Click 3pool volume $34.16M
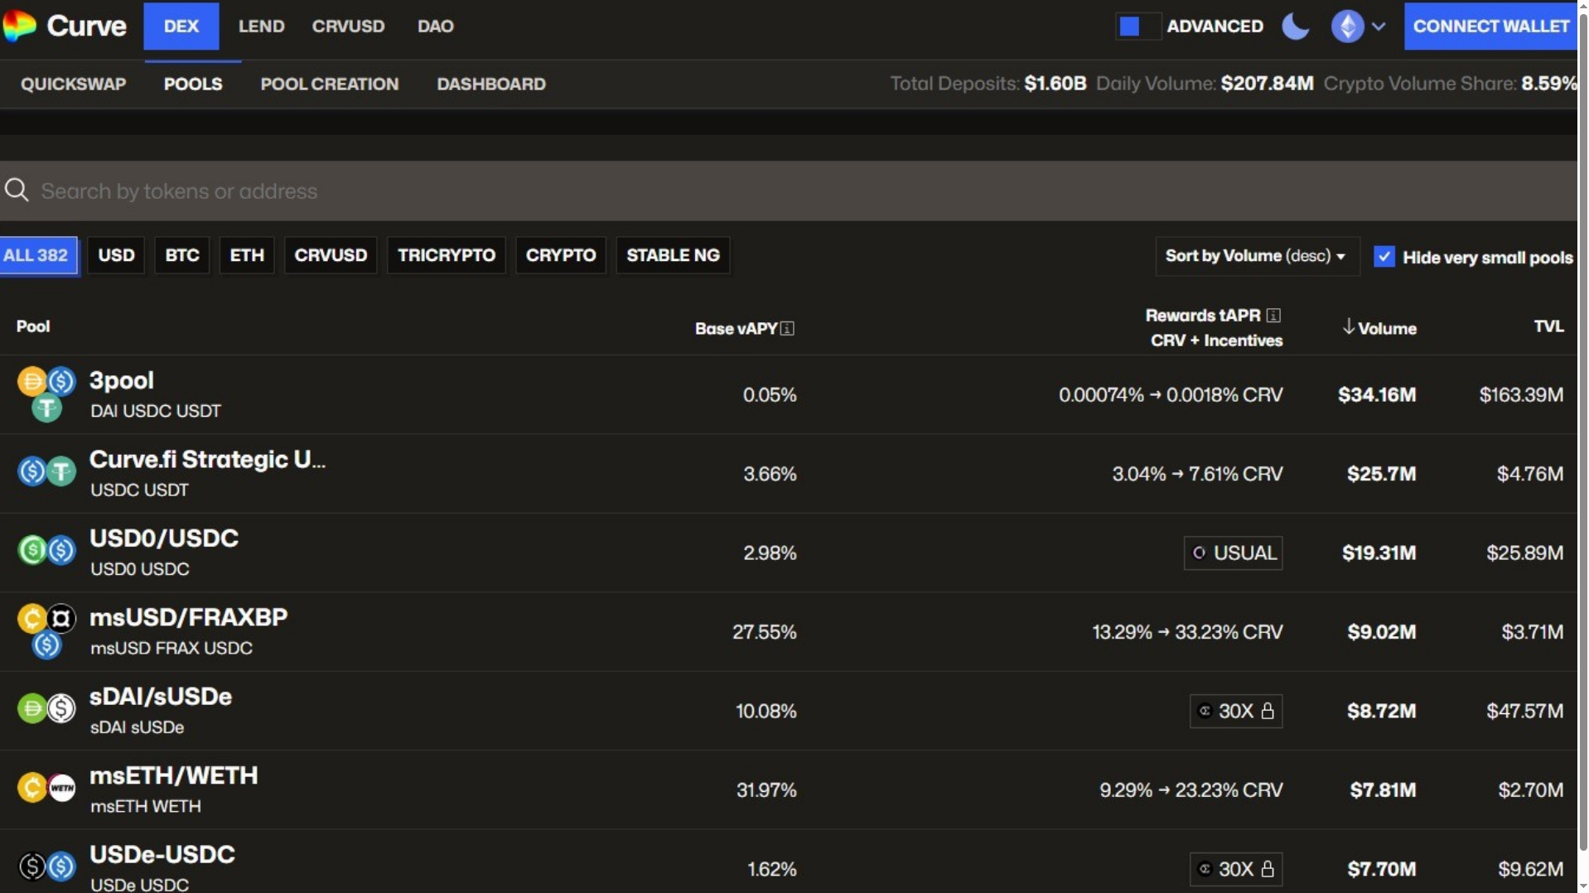Image resolution: width=1589 pixels, height=893 pixels. point(1377,395)
